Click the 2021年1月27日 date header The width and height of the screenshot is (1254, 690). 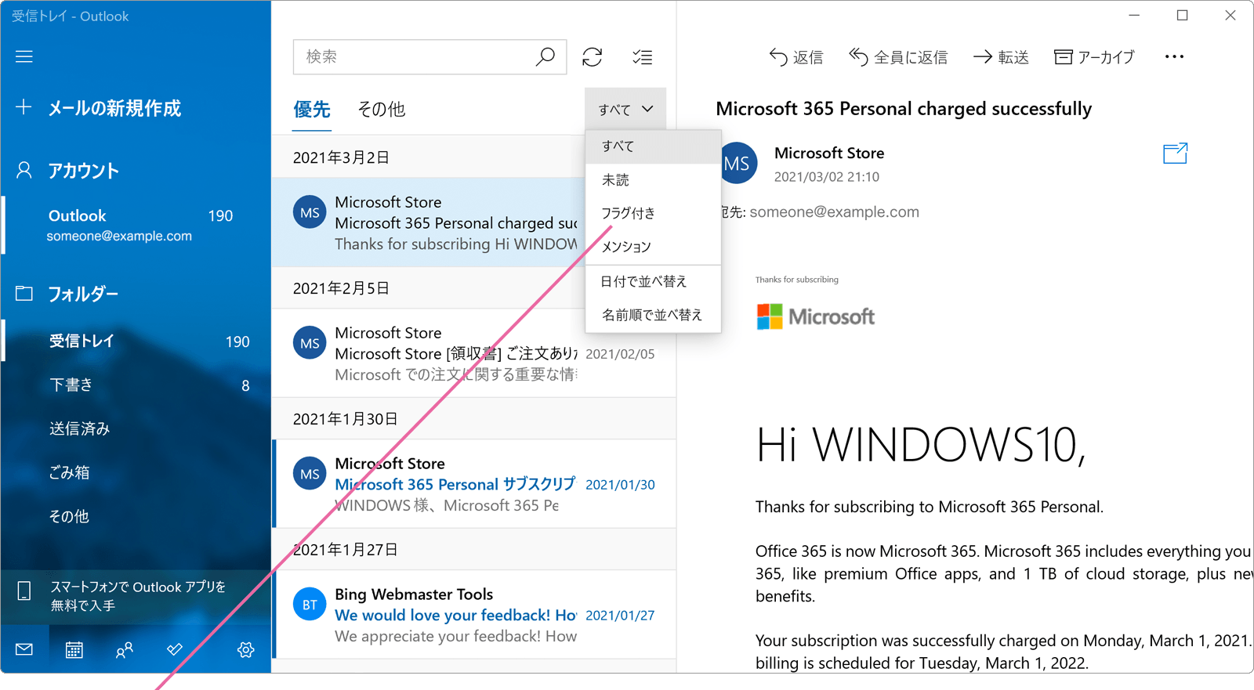[345, 550]
